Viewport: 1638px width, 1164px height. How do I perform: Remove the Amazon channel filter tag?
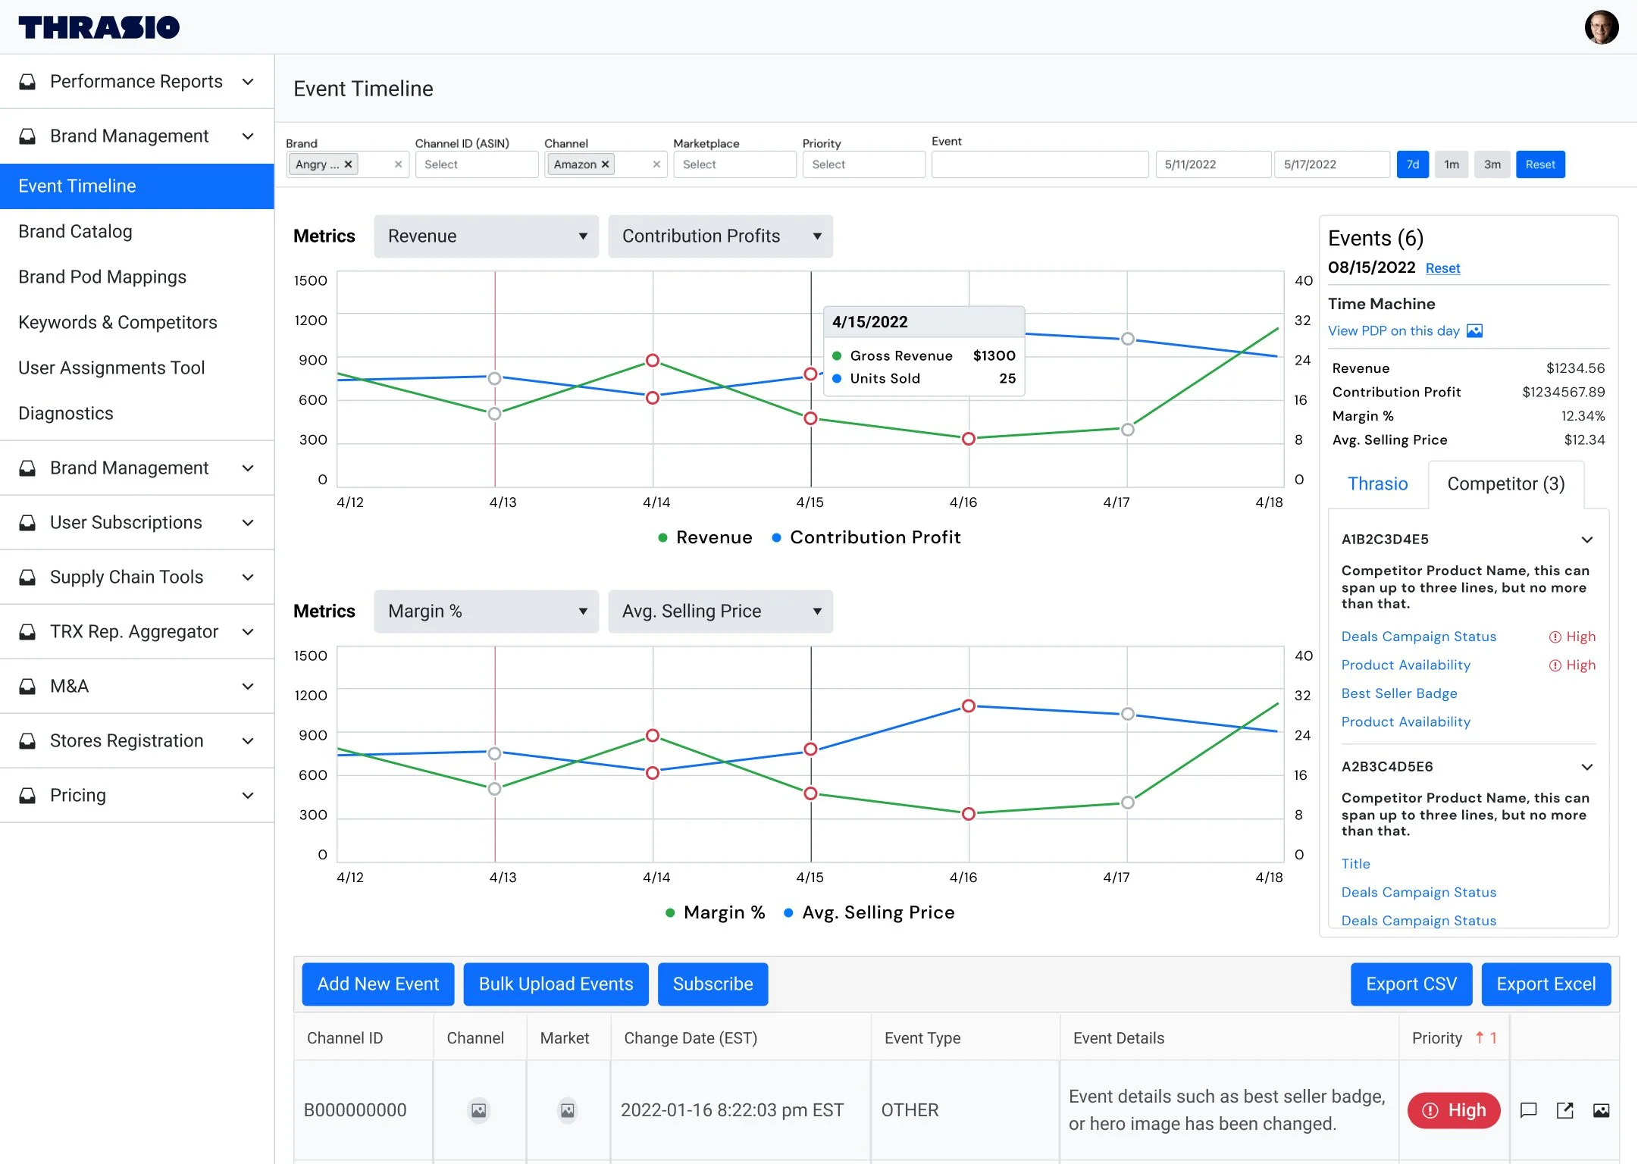tap(605, 164)
